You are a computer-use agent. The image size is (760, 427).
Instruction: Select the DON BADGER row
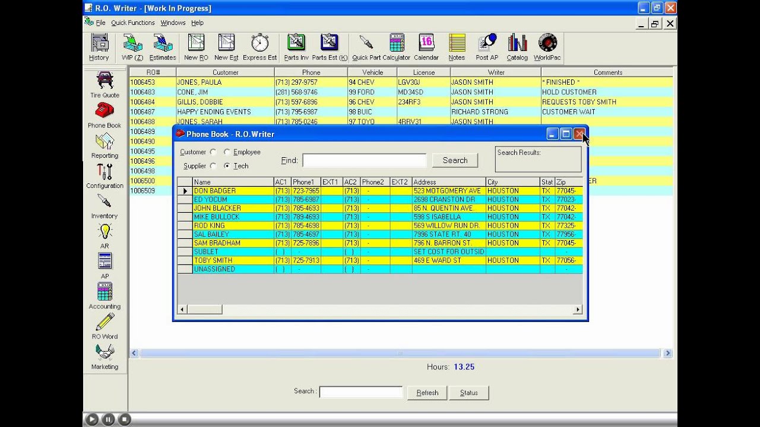[379, 191]
